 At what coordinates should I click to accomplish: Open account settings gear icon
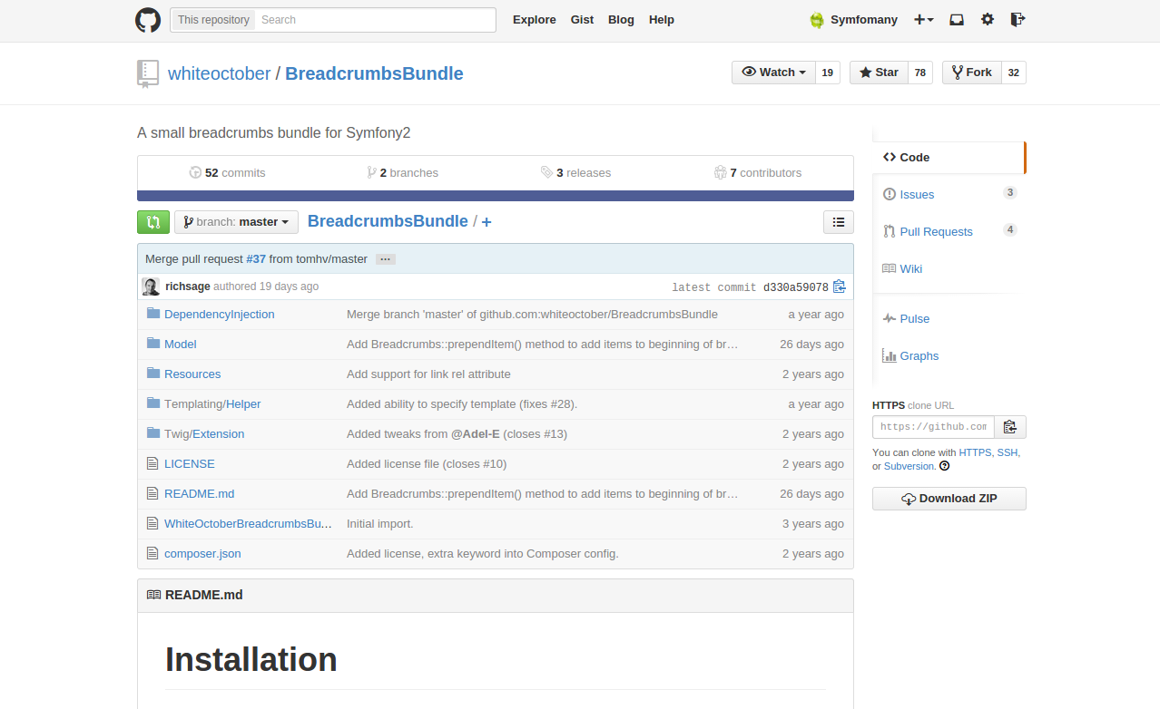(988, 20)
